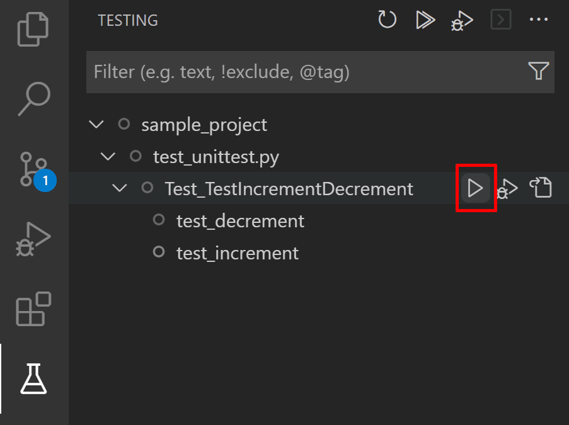The image size is (569, 425).
Task: Open filter options with the funnel icon
Action: 539,71
